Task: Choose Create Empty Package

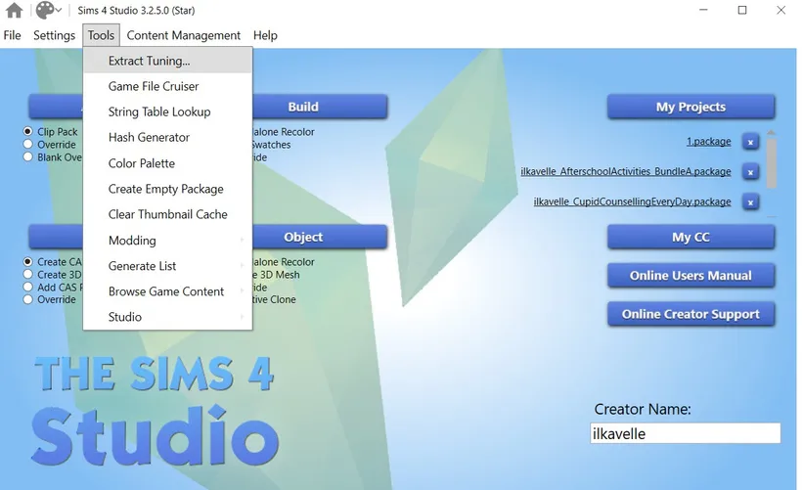Action: pyautogui.click(x=168, y=189)
